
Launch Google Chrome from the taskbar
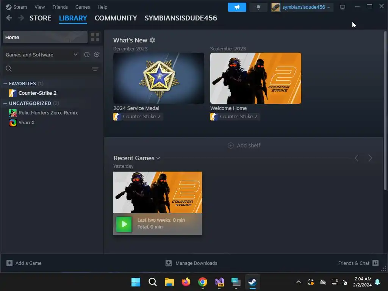tap(203, 282)
